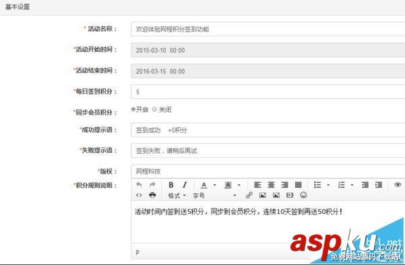The width and height of the screenshot is (405, 265).
Task: Open bullet list style dropdown
Action: coord(328,185)
